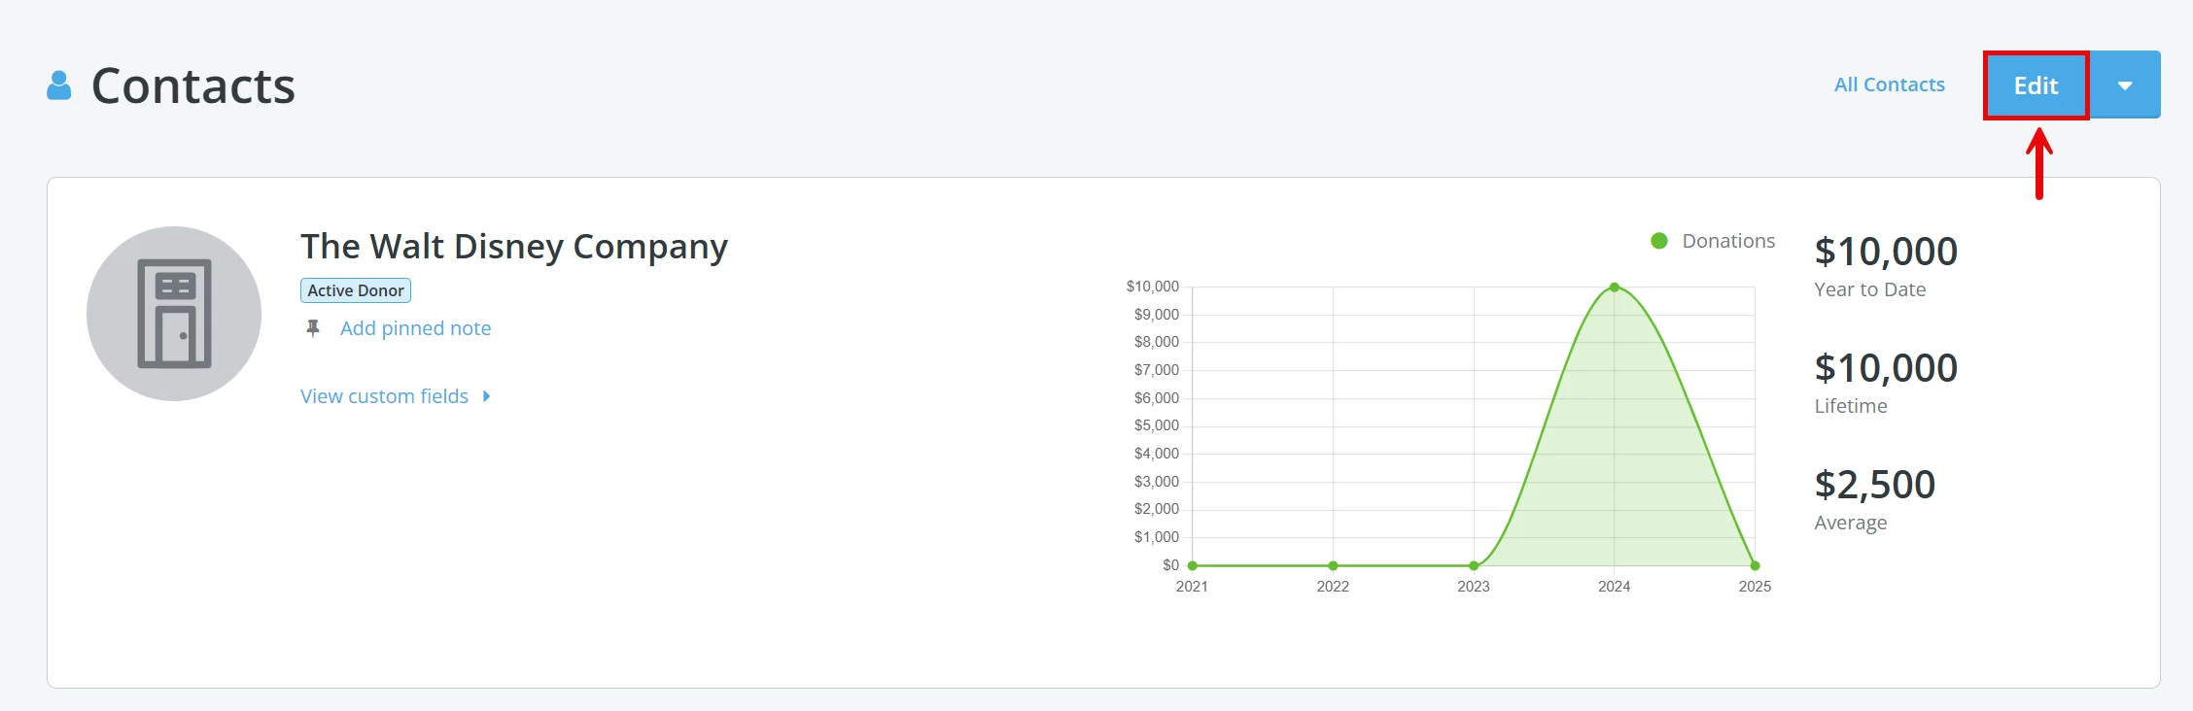Click the Active Donor tag
This screenshot has width=2193, height=711.
pyautogui.click(x=356, y=290)
